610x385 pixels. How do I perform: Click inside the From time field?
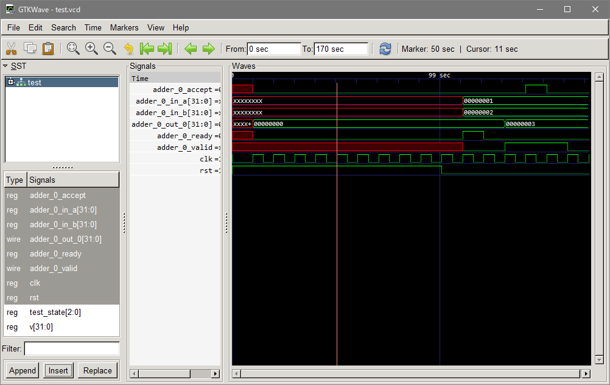273,49
